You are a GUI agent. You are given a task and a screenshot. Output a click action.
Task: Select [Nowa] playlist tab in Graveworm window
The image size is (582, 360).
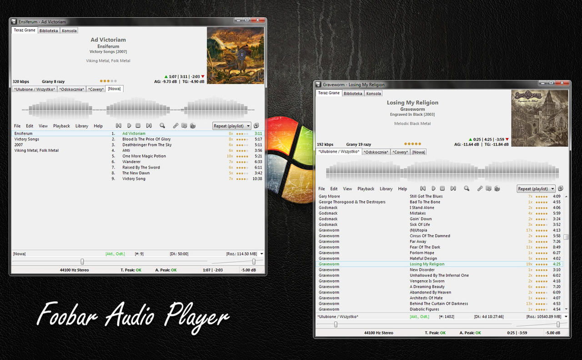(x=418, y=152)
